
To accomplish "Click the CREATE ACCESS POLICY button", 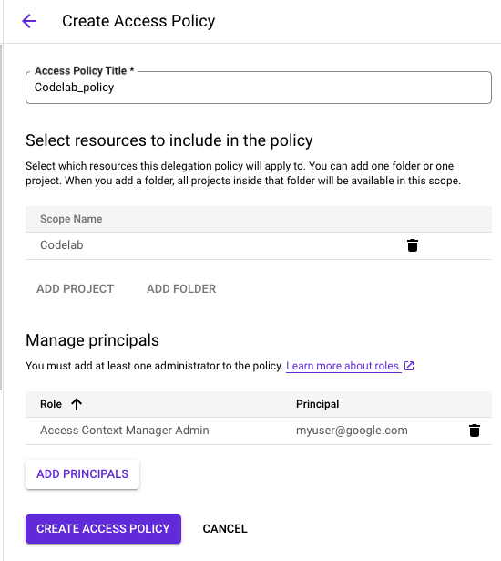I will (x=103, y=529).
